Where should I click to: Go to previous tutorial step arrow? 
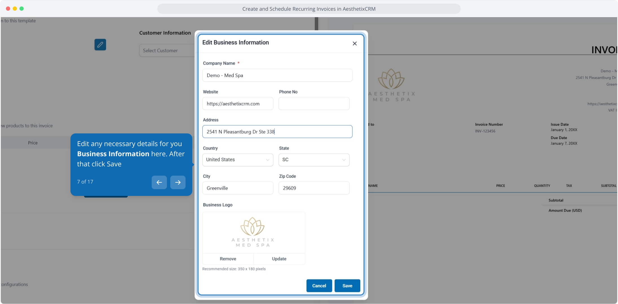tap(159, 182)
